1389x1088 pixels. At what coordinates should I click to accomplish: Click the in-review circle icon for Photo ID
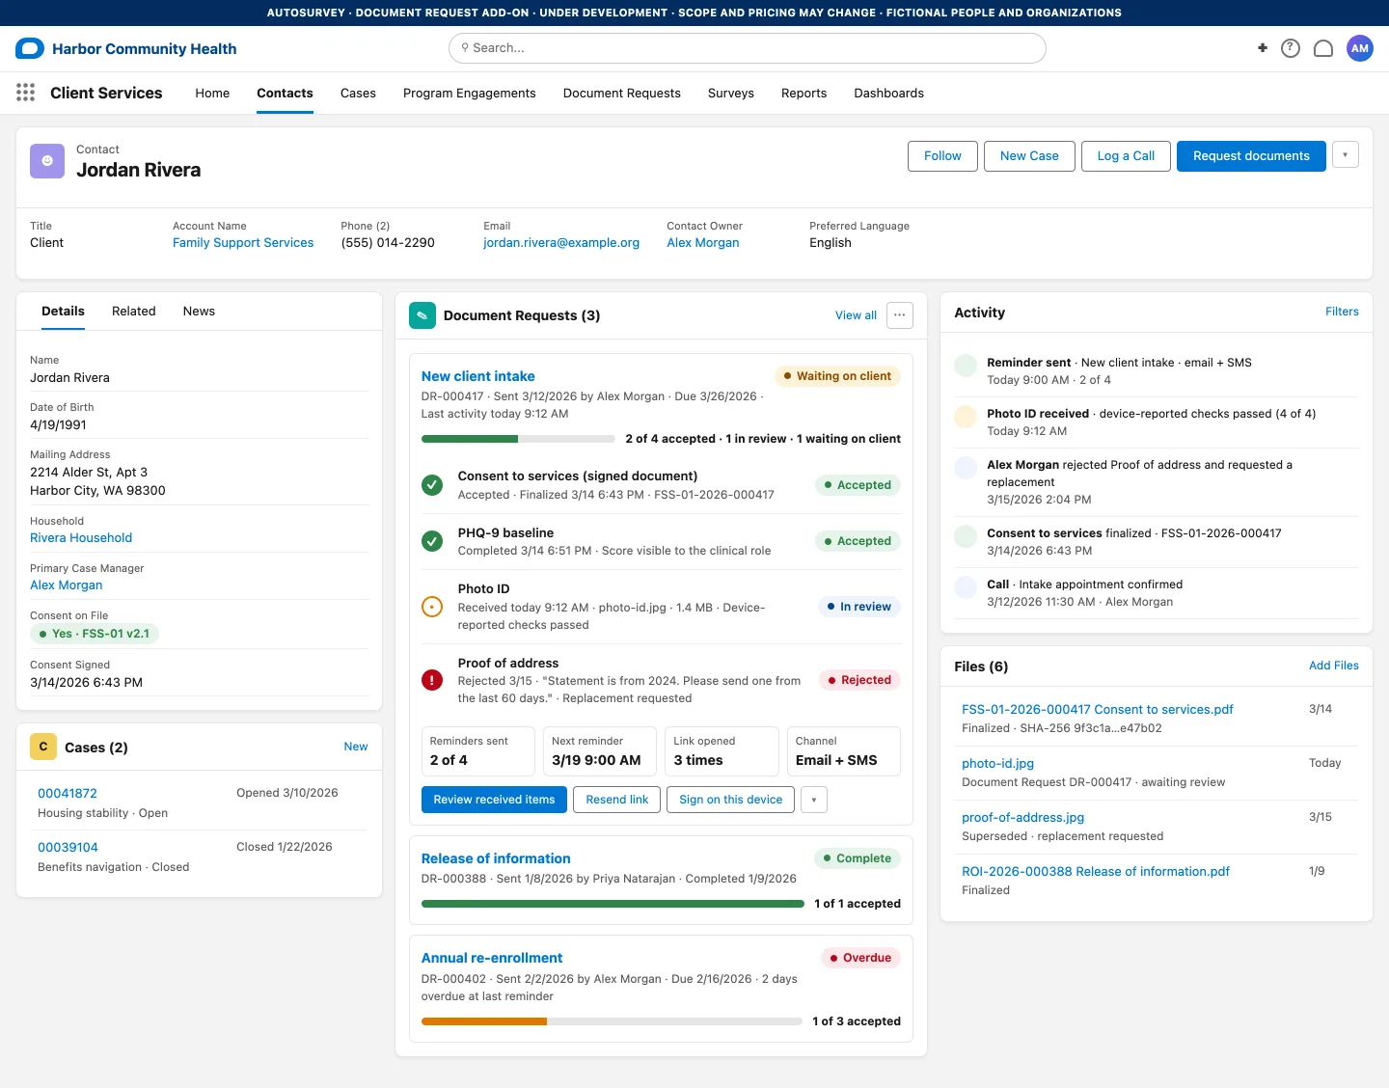[x=432, y=607]
